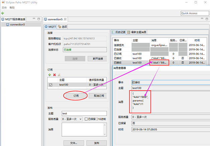Click the green plus new connection icon

[x=3, y=13]
